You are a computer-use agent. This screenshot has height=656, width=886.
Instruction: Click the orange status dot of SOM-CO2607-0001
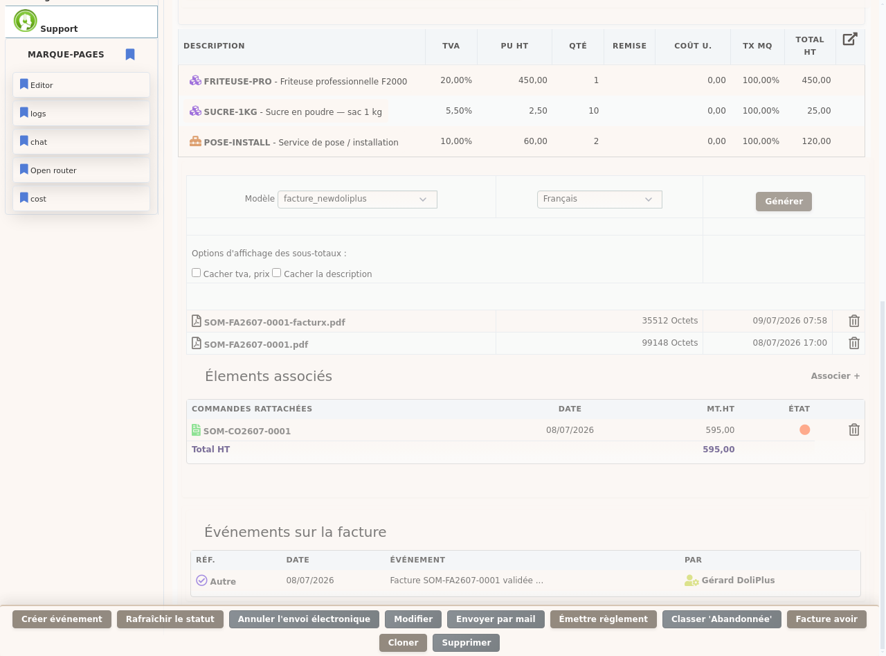(x=804, y=430)
